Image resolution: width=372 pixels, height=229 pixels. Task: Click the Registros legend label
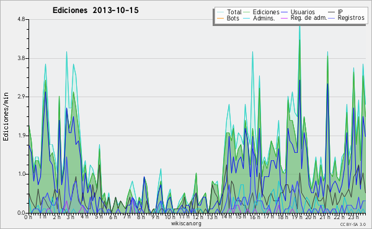pos(351,18)
